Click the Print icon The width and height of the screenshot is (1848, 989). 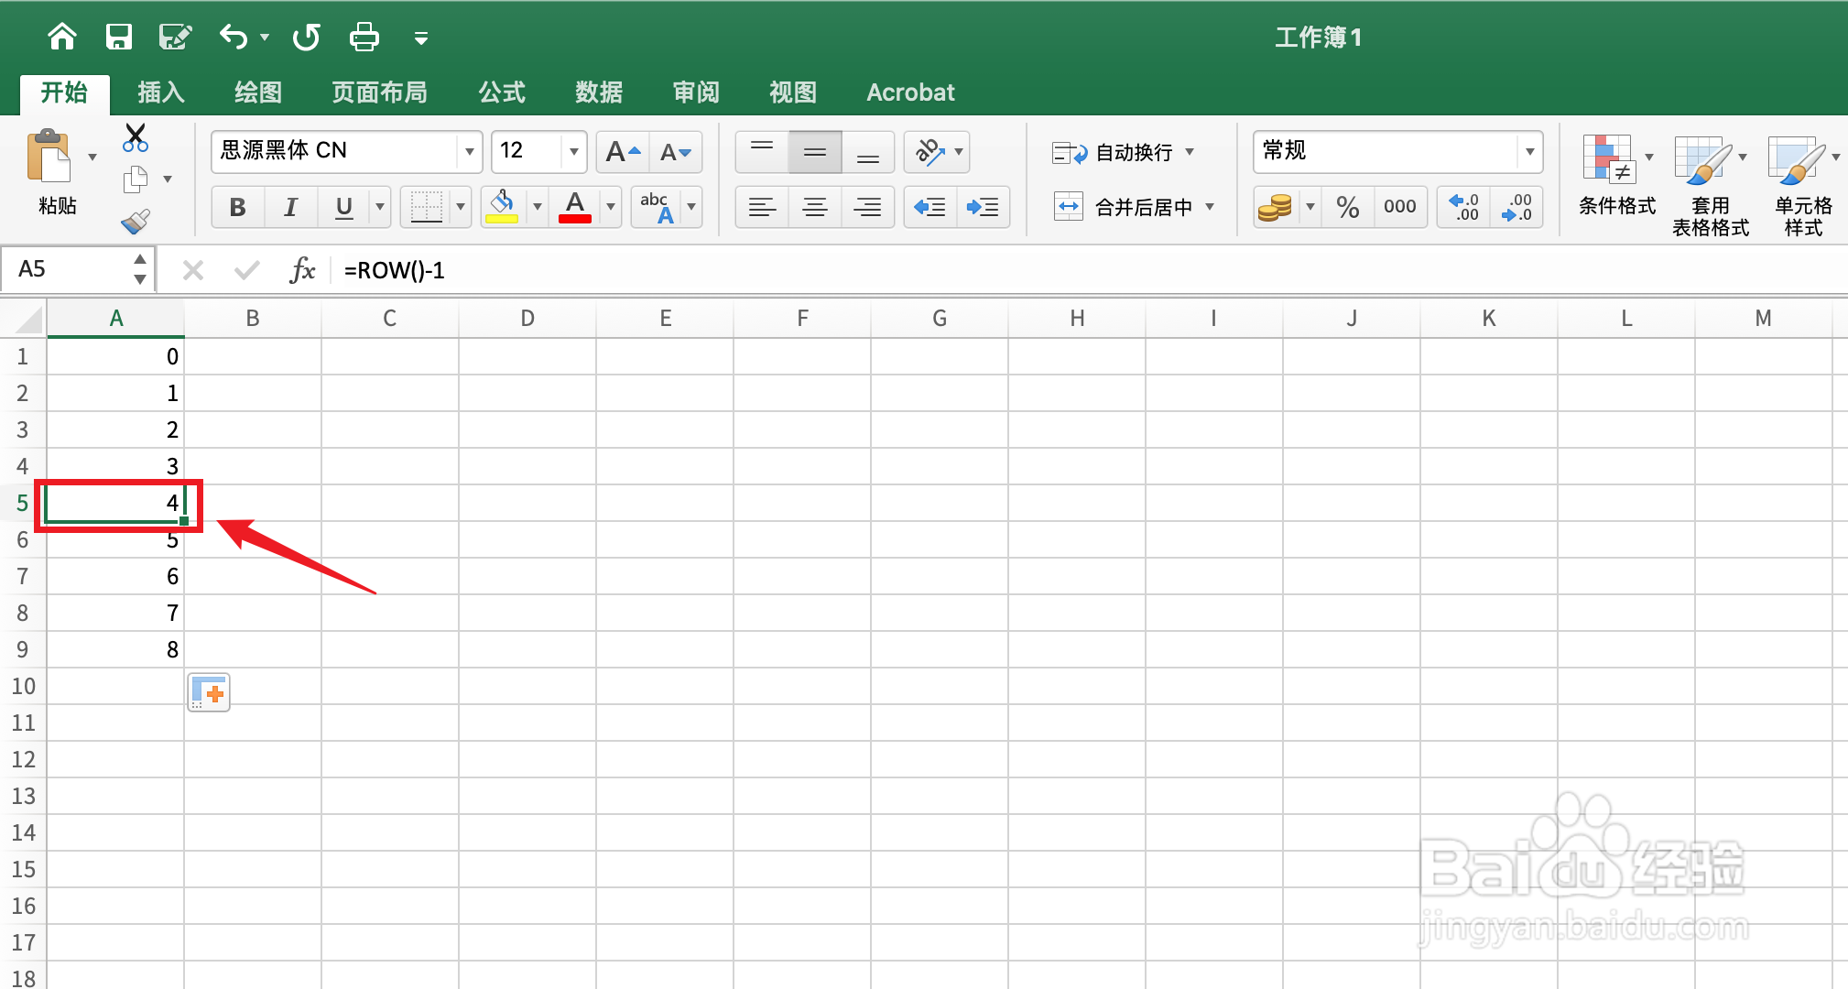pos(364,37)
